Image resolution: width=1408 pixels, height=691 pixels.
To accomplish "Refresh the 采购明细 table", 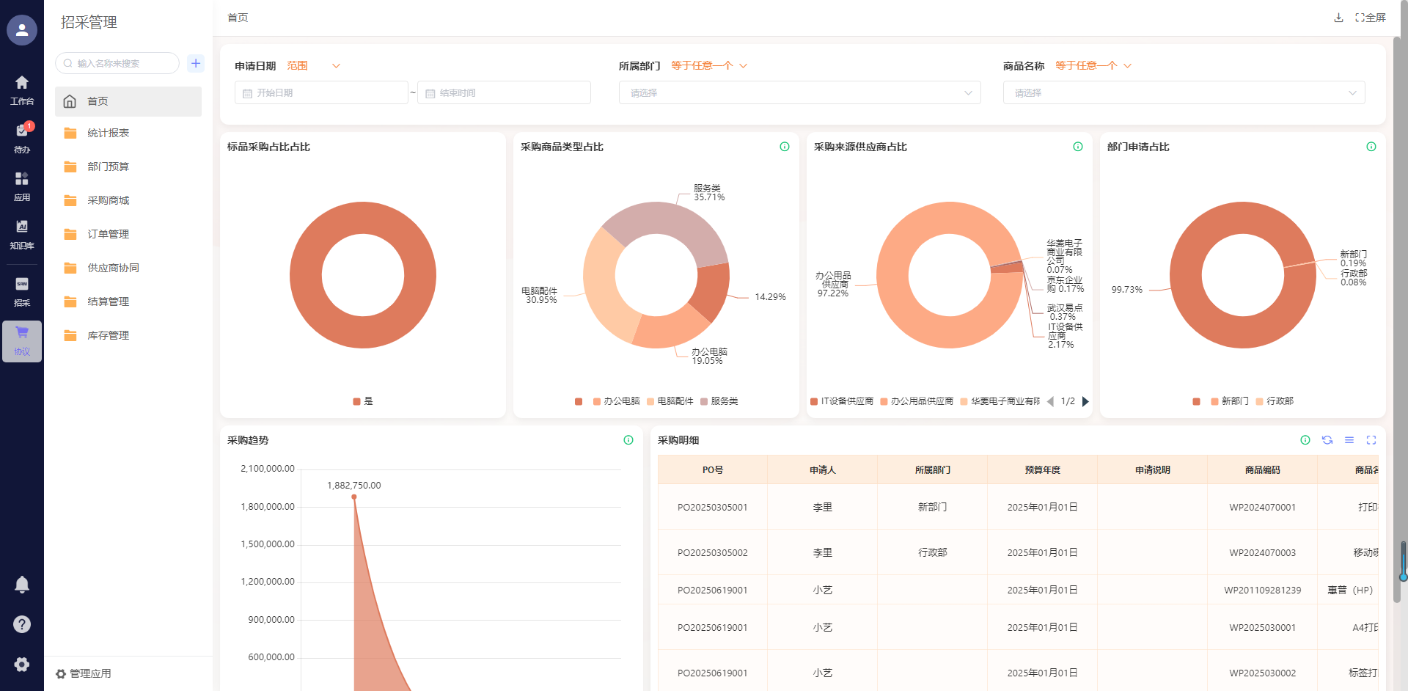I will click(x=1327, y=440).
